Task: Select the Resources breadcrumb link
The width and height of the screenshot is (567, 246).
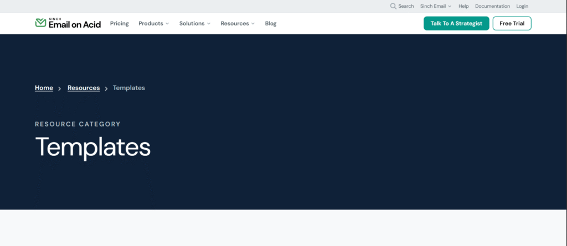Action: pos(84,88)
